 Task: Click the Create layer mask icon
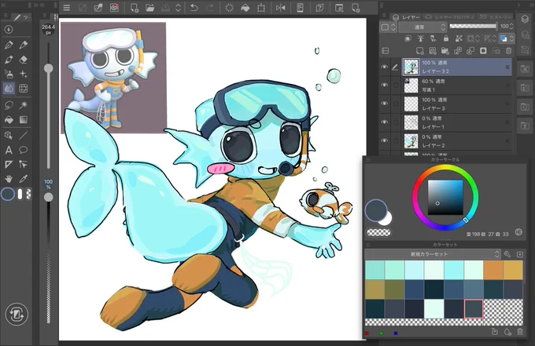483,51
